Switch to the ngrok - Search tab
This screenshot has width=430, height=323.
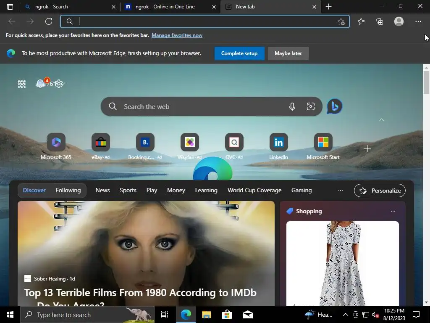(x=69, y=7)
